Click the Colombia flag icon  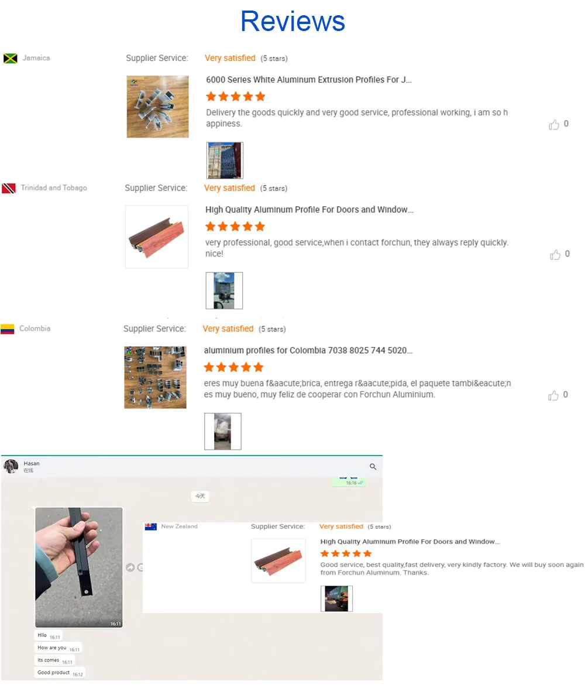(x=7, y=329)
